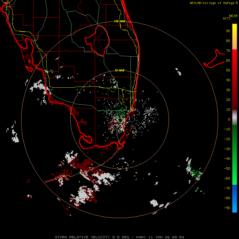Screen dimensions: 239x239
Task: Click the 0 knot scale label
Action: 229,119
